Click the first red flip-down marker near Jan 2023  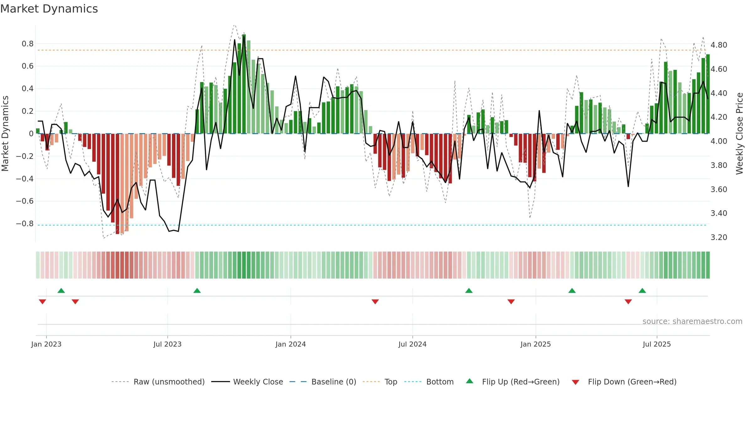point(42,302)
